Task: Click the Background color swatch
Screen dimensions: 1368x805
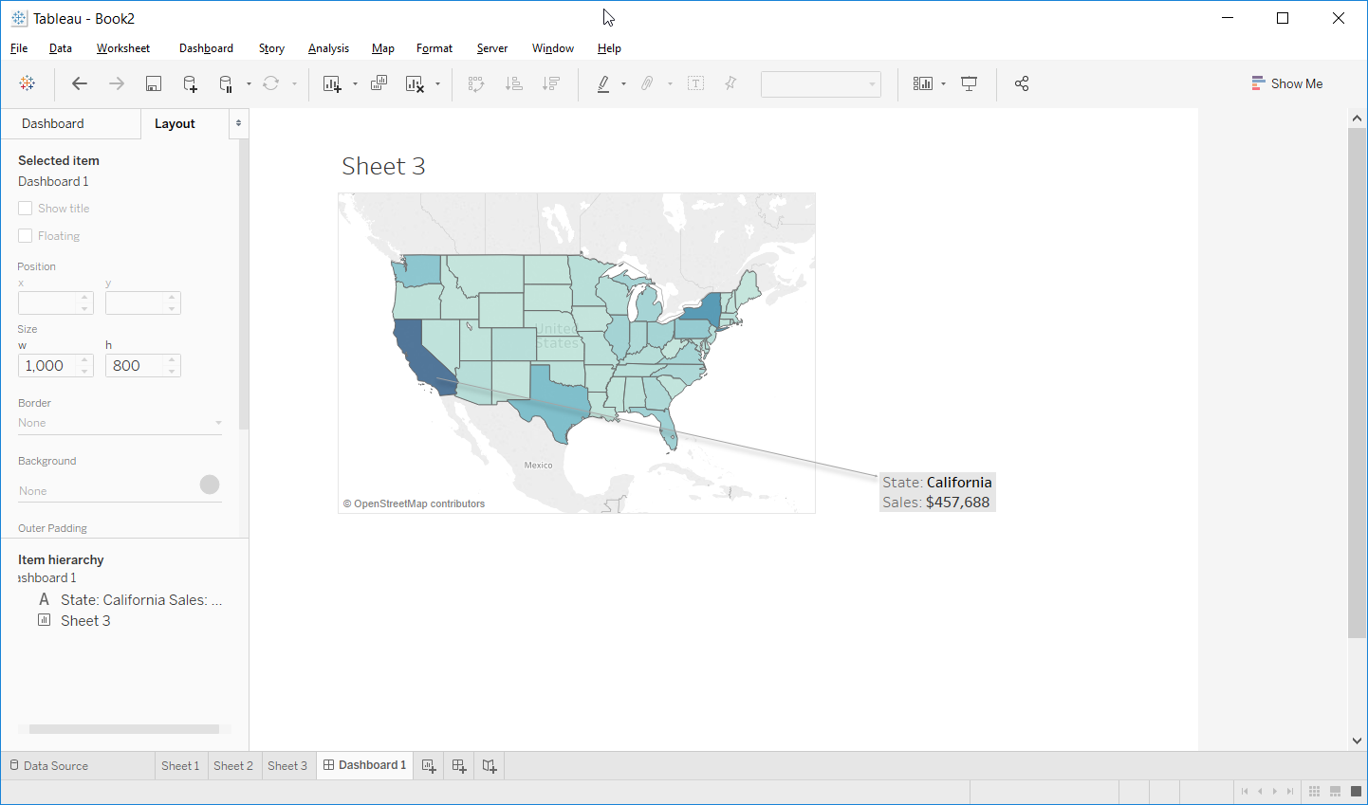Action: [209, 485]
